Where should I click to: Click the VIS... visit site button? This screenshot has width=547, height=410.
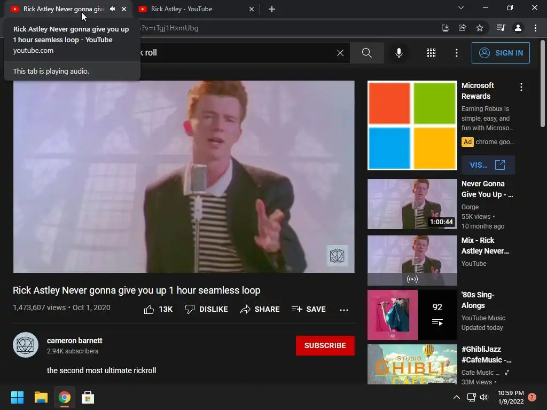pyautogui.click(x=488, y=165)
